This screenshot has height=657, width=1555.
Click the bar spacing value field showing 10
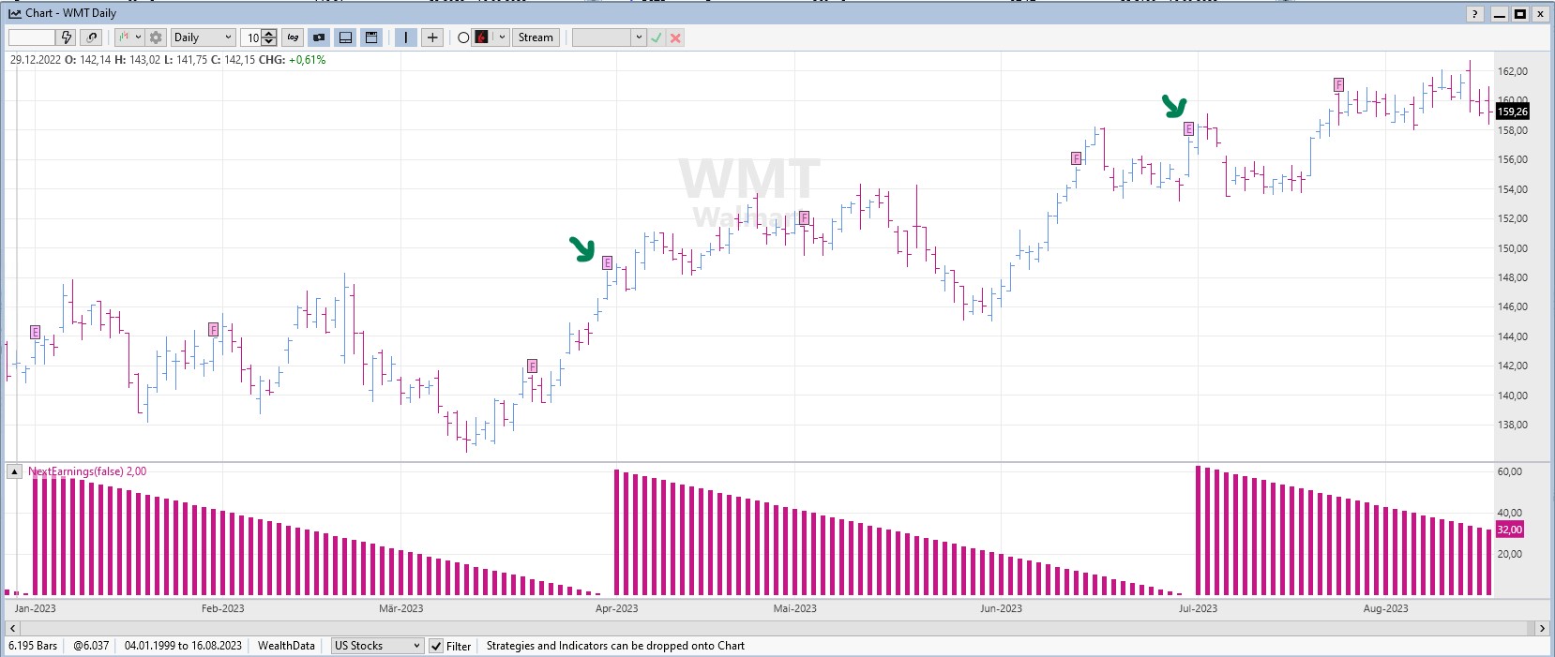pos(251,37)
